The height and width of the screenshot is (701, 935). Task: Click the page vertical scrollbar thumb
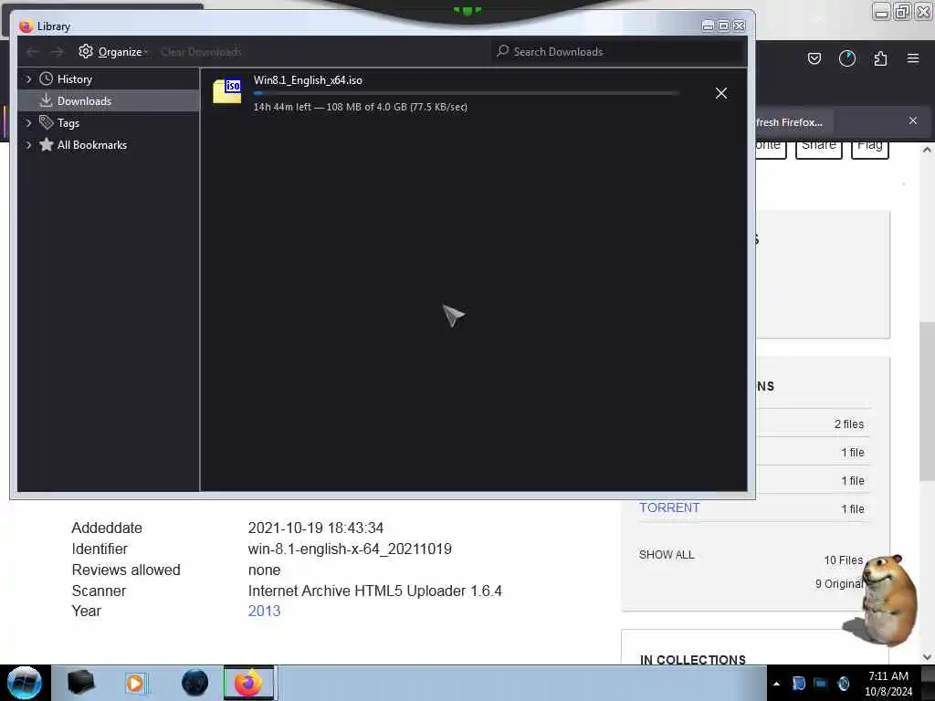(x=927, y=402)
